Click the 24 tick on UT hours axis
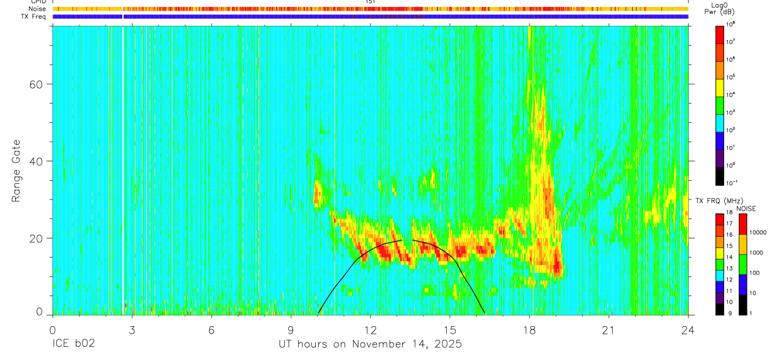The image size is (774, 357). tap(688, 330)
